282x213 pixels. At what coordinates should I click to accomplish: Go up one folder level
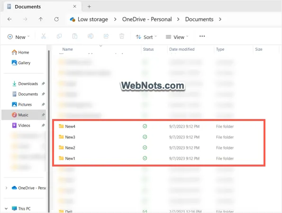coord(41,19)
